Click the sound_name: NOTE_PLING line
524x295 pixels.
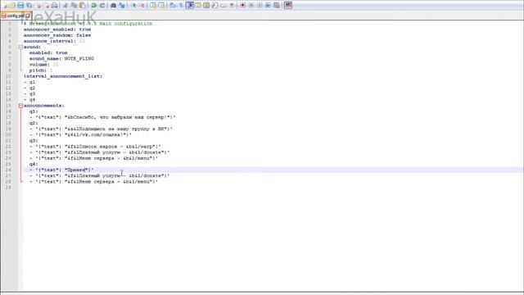coord(61,58)
